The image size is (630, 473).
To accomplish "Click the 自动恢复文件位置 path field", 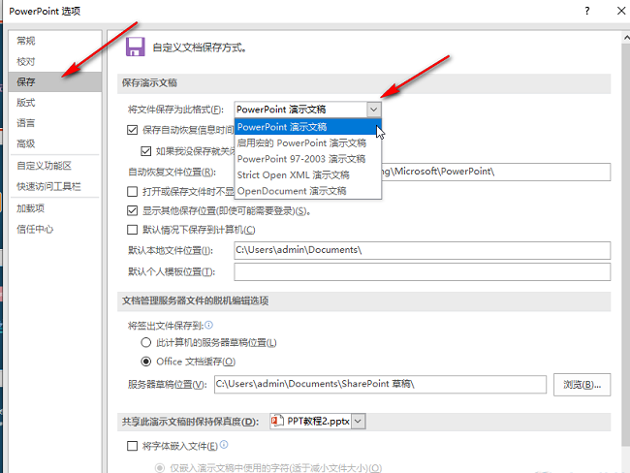I will click(496, 172).
